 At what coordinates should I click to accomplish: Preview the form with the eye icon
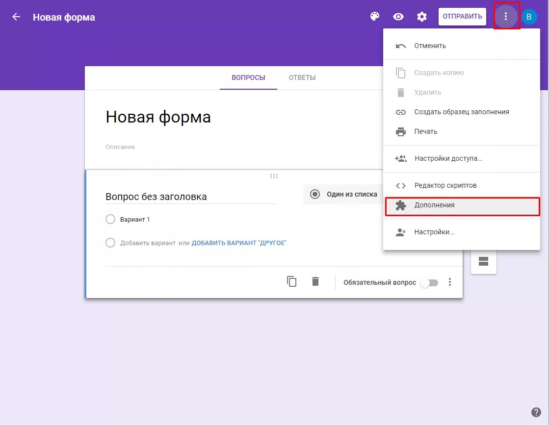398,17
